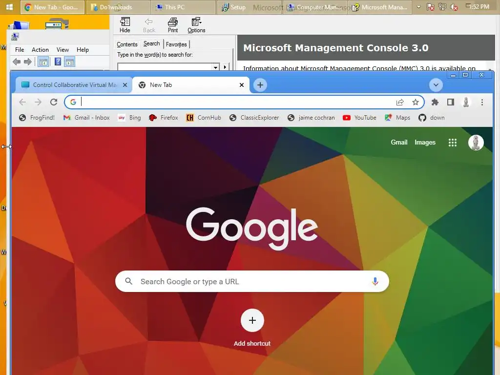
Task: Open Google apps grid
Action: [x=453, y=143]
